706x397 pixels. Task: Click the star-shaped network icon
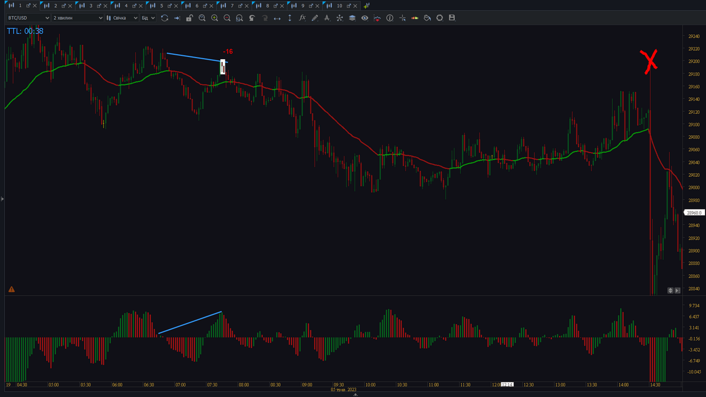[x=339, y=18]
